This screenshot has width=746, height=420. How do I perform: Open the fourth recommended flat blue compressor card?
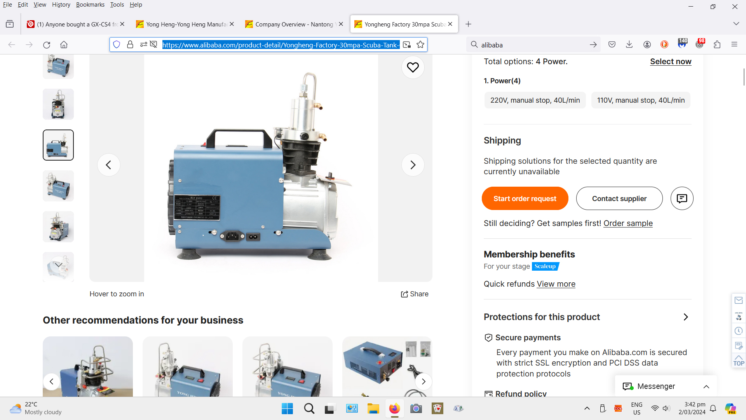coord(387,366)
